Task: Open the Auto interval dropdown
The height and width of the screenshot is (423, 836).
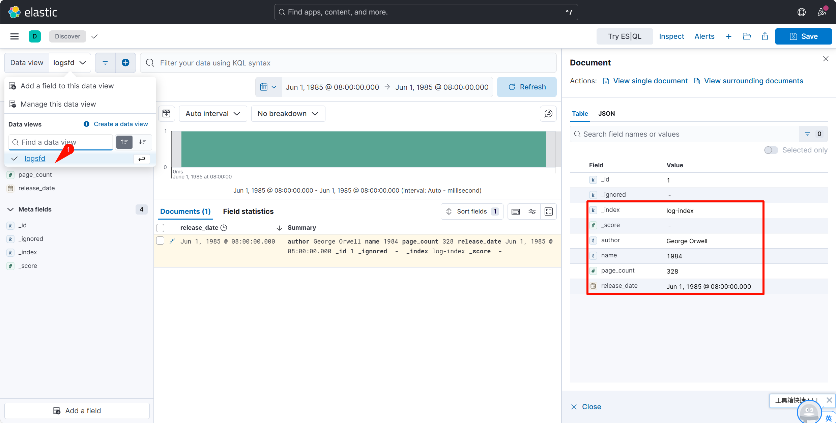Action: pos(213,114)
